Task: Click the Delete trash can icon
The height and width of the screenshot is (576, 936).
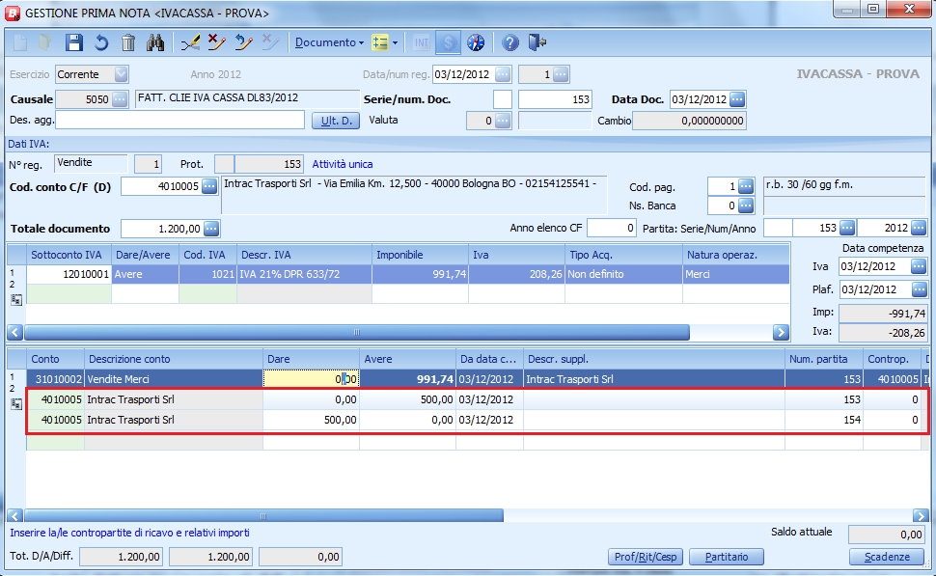Action: [128, 42]
